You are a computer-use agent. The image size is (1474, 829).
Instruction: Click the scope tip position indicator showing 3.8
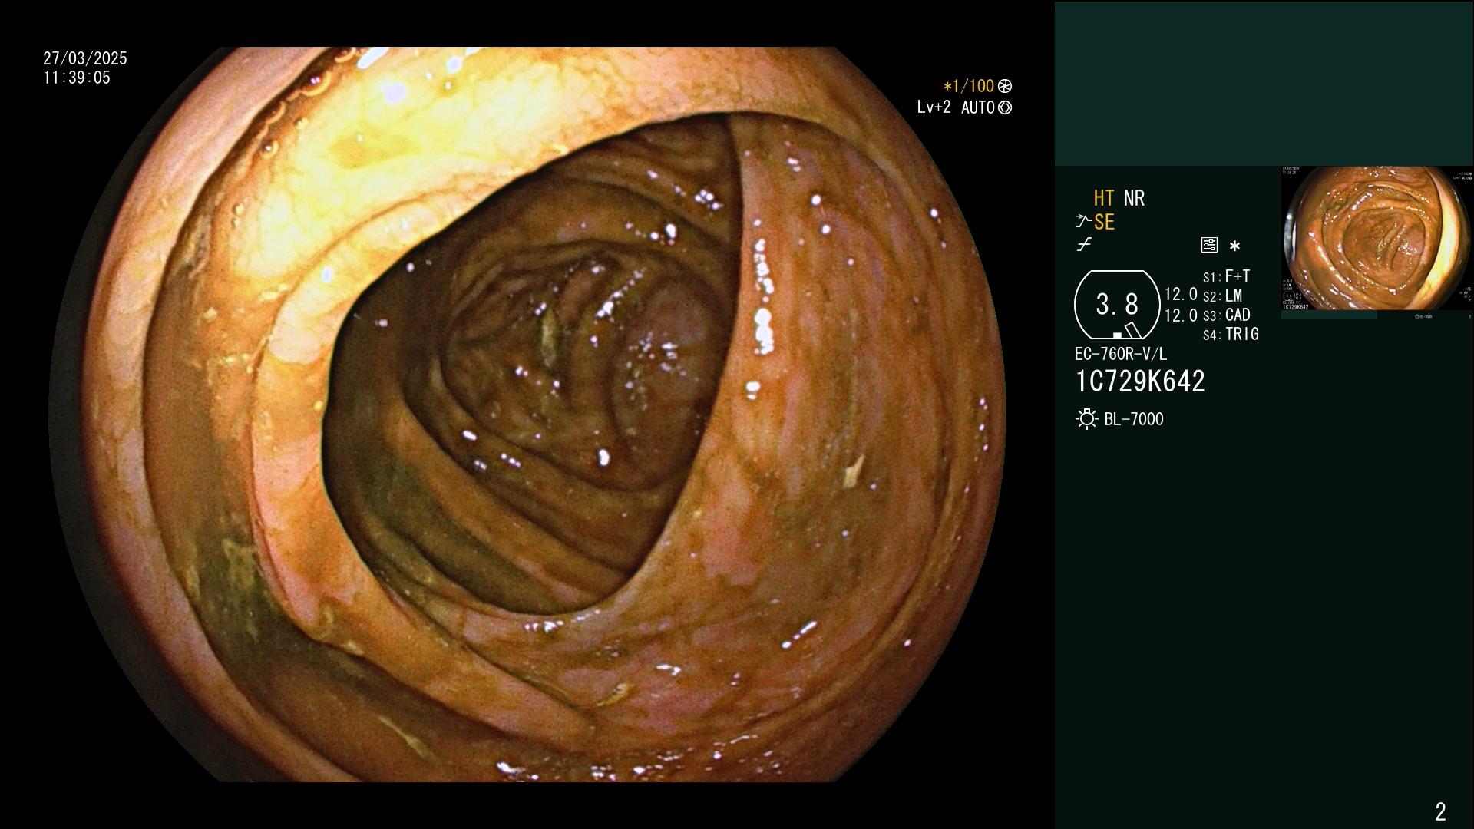(1117, 305)
